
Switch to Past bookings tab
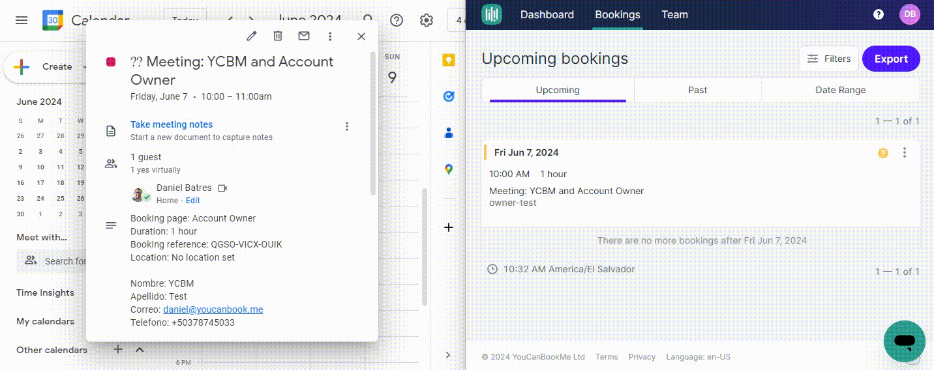697,90
